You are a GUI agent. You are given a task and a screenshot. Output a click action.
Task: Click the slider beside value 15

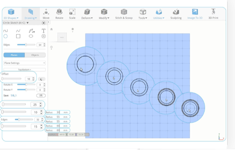click(13, 126)
